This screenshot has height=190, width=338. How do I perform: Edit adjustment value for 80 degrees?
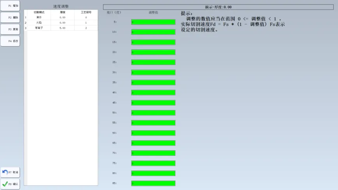(x=153, y=173)
